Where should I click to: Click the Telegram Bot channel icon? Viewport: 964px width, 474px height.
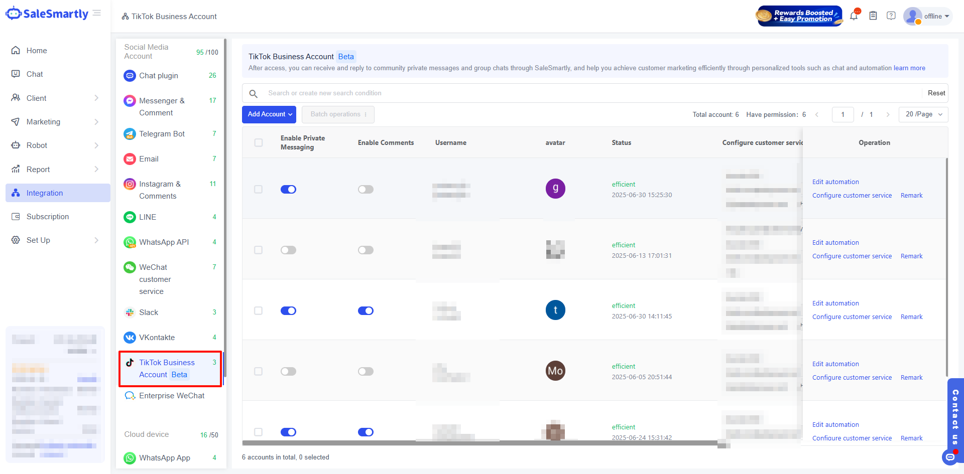click(x=130, y=134)
